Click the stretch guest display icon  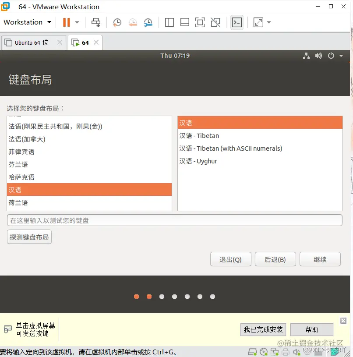(258, 22)
